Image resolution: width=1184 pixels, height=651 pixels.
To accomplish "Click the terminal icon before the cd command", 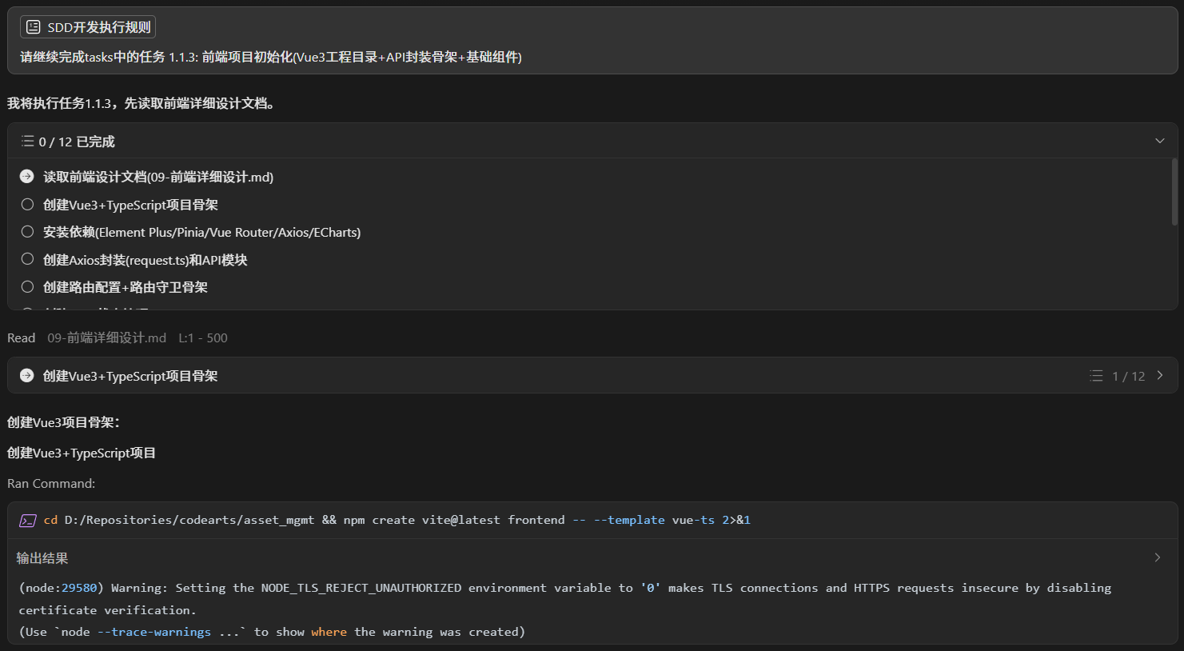I will pyautogui.click(x=28, y=521).
